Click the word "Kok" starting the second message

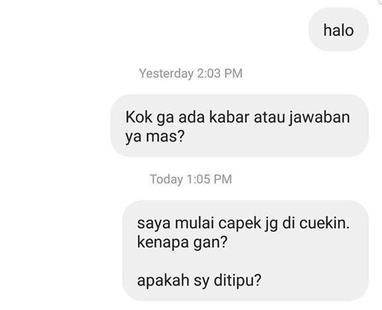(x=139, y=117)
